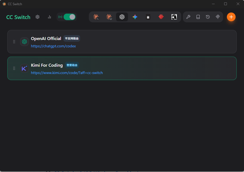
Task: Select the OpenAI Codex app tab
Action: [x=122, y=17]
